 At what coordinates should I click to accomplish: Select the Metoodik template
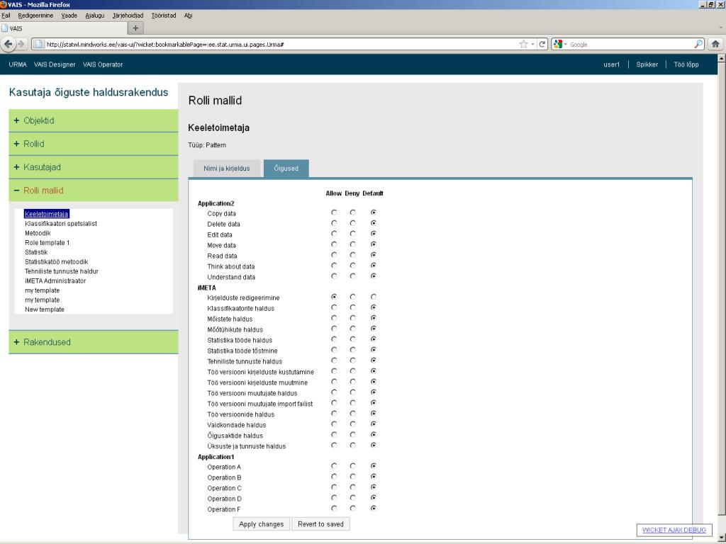pyautogui.click(x=38, y=233)
